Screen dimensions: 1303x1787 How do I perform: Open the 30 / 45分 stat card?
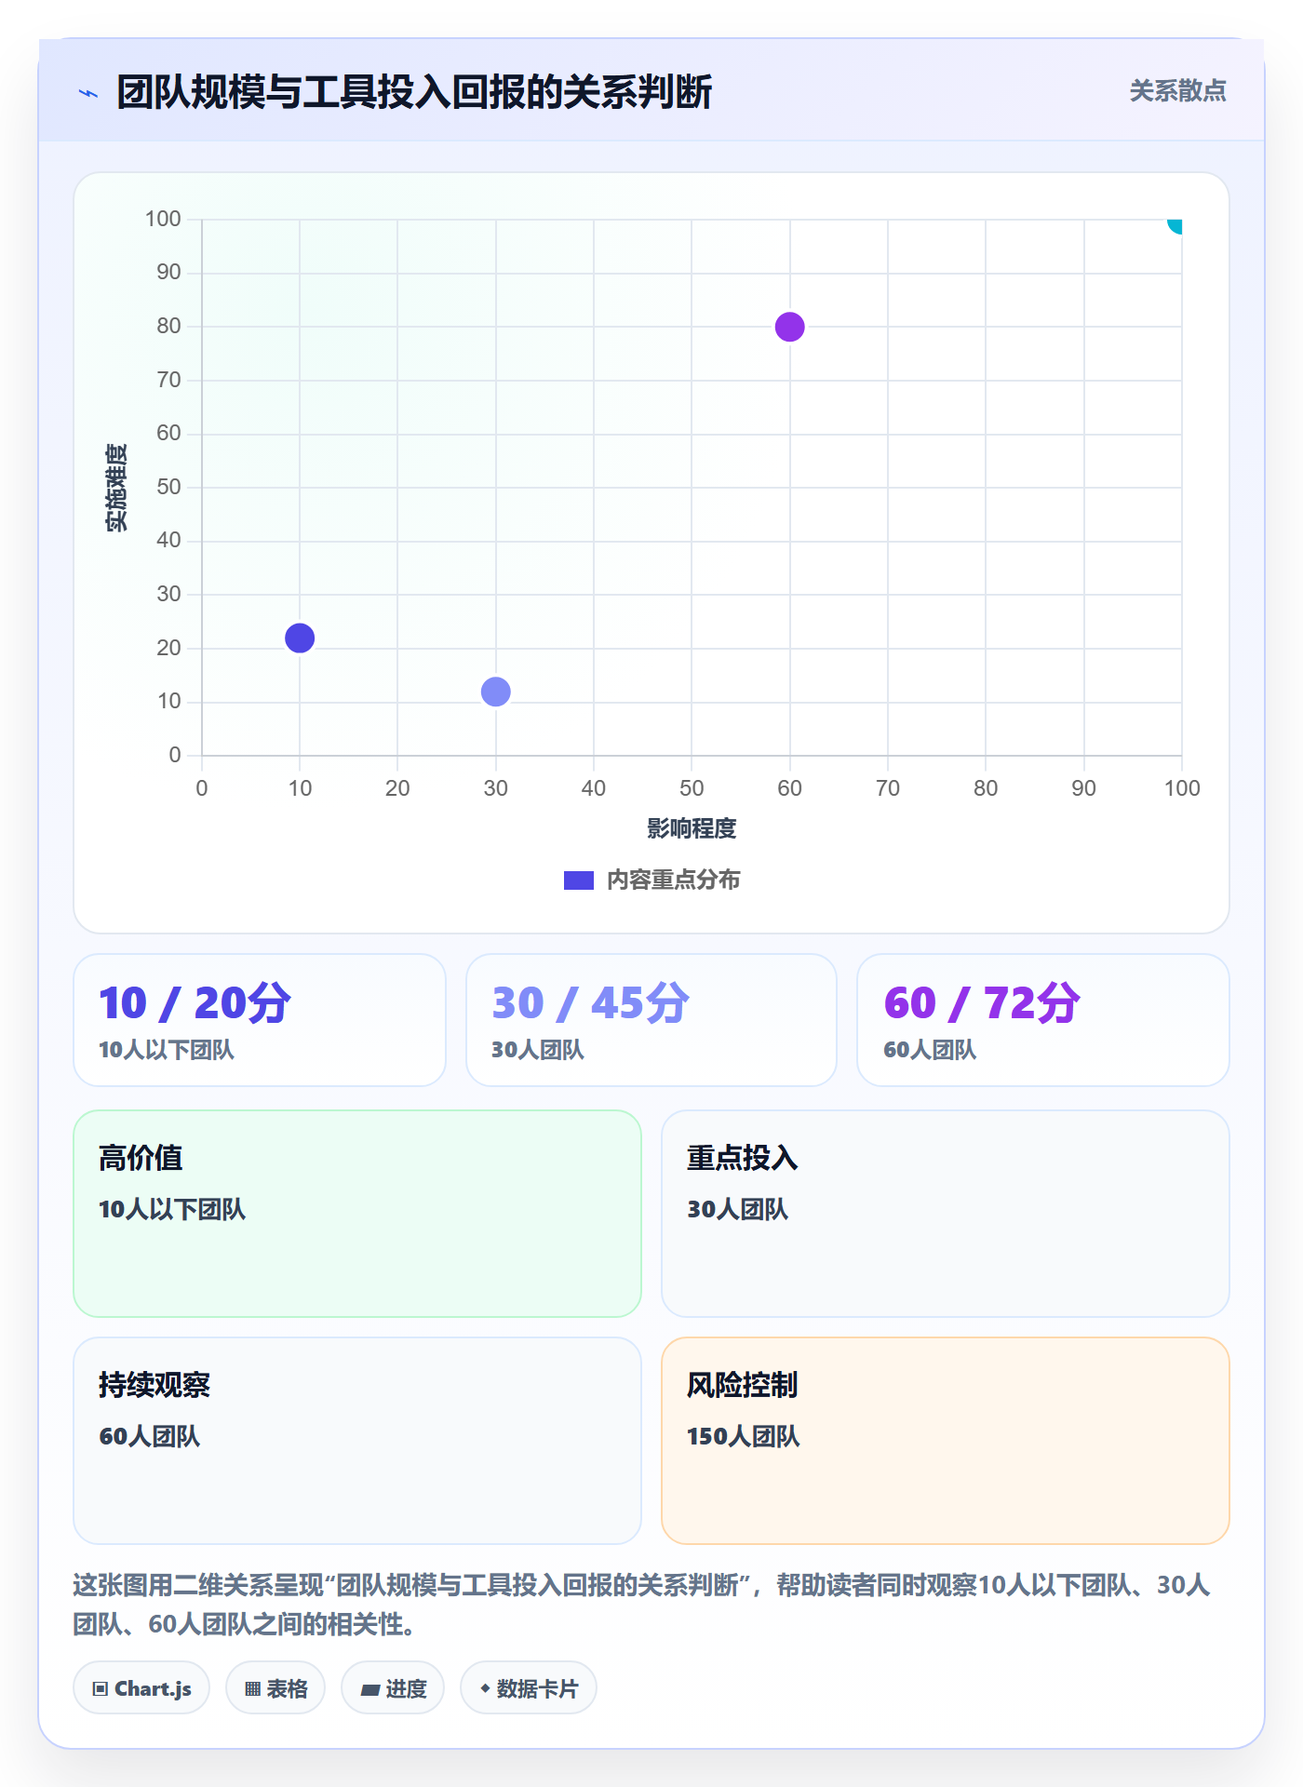651,1020
